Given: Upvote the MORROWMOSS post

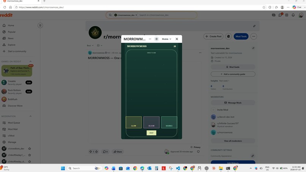Looking at the screenshot, I should point(91,152).
